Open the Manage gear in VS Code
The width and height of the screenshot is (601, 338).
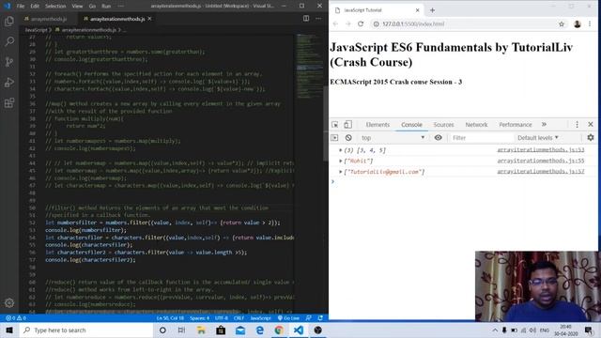pos(9,302)
